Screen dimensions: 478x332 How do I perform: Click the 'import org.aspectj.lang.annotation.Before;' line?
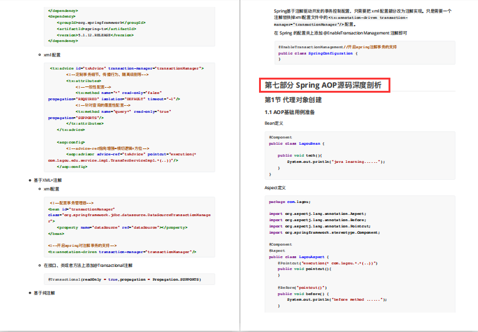318,220
